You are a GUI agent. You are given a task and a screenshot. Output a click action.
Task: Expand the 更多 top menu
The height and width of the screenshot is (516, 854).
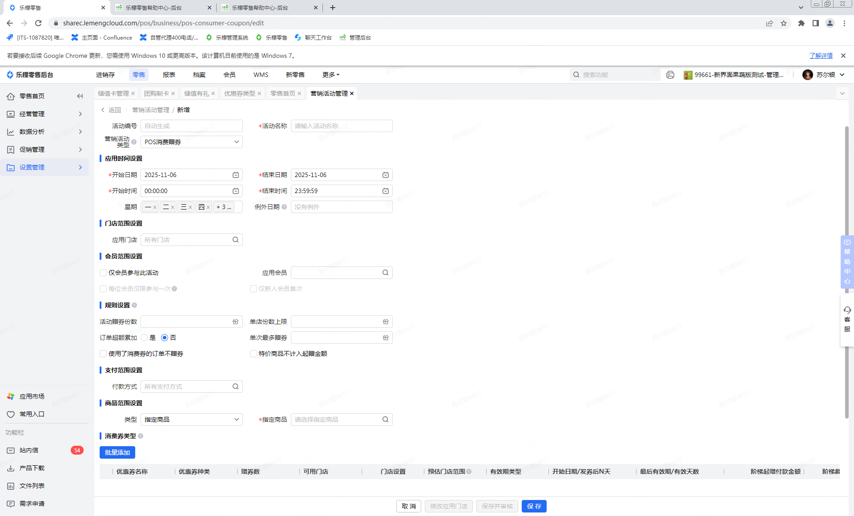pyautogui.click(x=331, y=75)
